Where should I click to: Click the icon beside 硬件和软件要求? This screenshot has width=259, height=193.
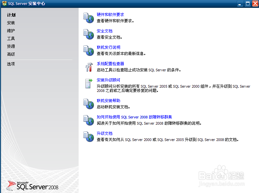pyautogui.click(x=89, y=18)
